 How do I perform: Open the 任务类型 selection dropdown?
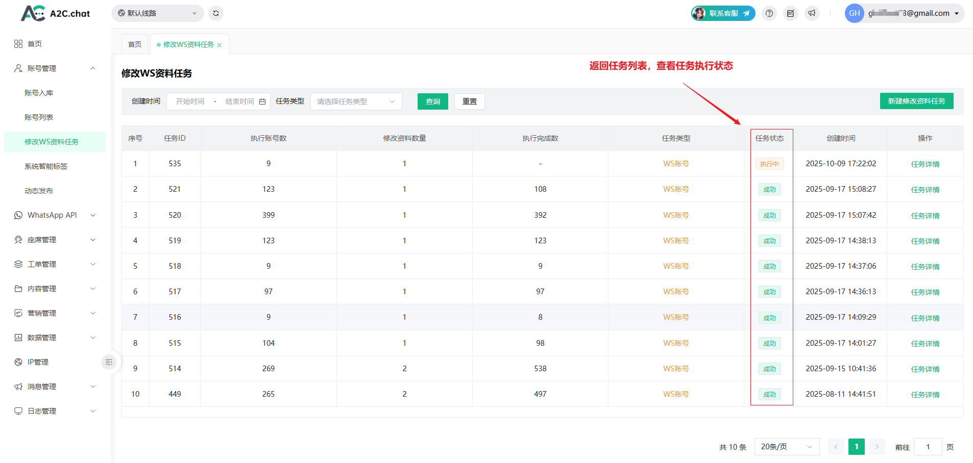356,101
